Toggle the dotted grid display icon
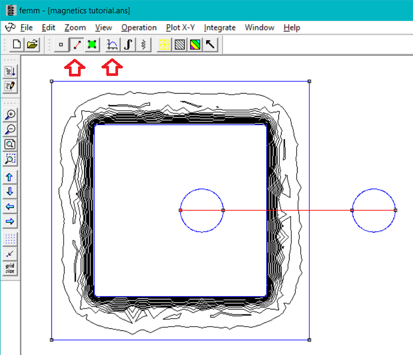Image resolution: width=413 pixels, height=355 pixels. coord(10,239)
